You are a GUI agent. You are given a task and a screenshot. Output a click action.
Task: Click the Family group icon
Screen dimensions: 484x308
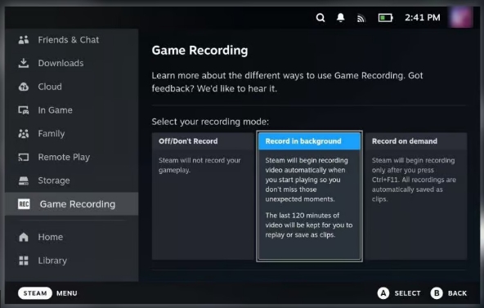pos(24,133)
